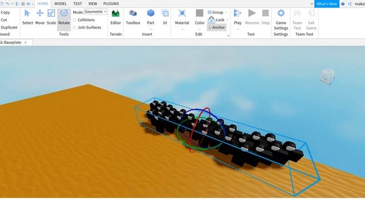
Task: Open Game Settings
Action: tap(281, 20)
